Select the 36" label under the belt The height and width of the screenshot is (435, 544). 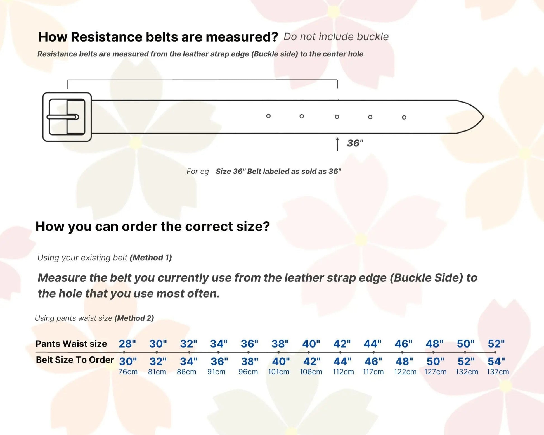[355, 143]
